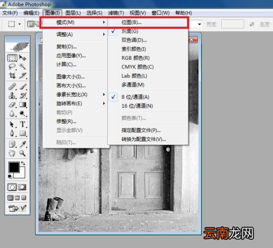Choose Lab 颜色(L) mode
The width and height of the screenshot is (273, 248).
[148, 76]
